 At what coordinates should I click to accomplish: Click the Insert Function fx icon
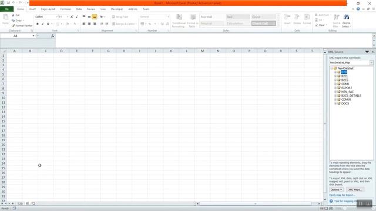point(52,36)
